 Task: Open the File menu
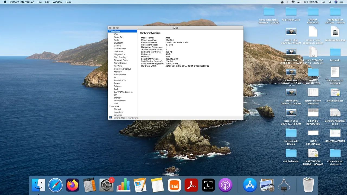(40, 2)
